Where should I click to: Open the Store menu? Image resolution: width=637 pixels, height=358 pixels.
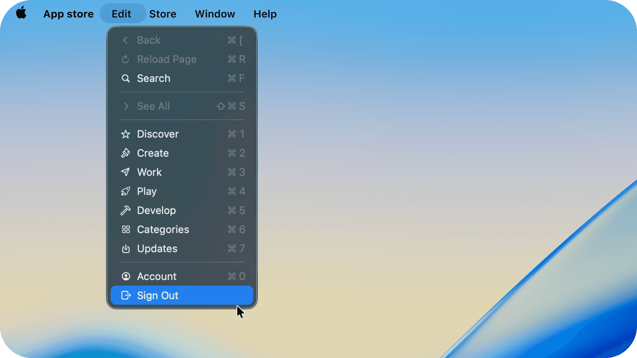click(x=163, y=14)
